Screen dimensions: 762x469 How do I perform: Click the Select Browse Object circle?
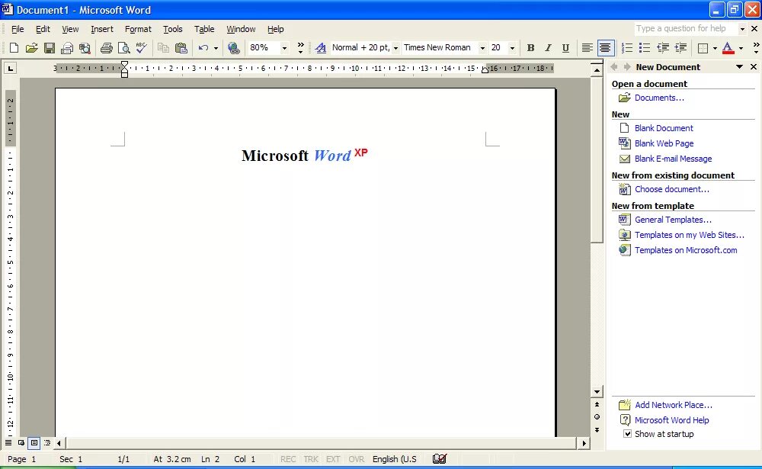597,417
